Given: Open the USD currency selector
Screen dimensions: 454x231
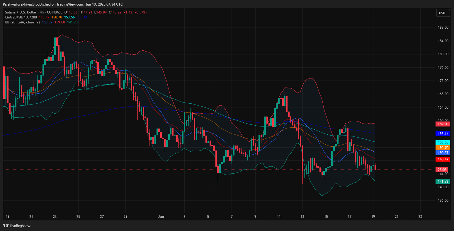Looking at the screenshot, I should [x=443, y=13].
